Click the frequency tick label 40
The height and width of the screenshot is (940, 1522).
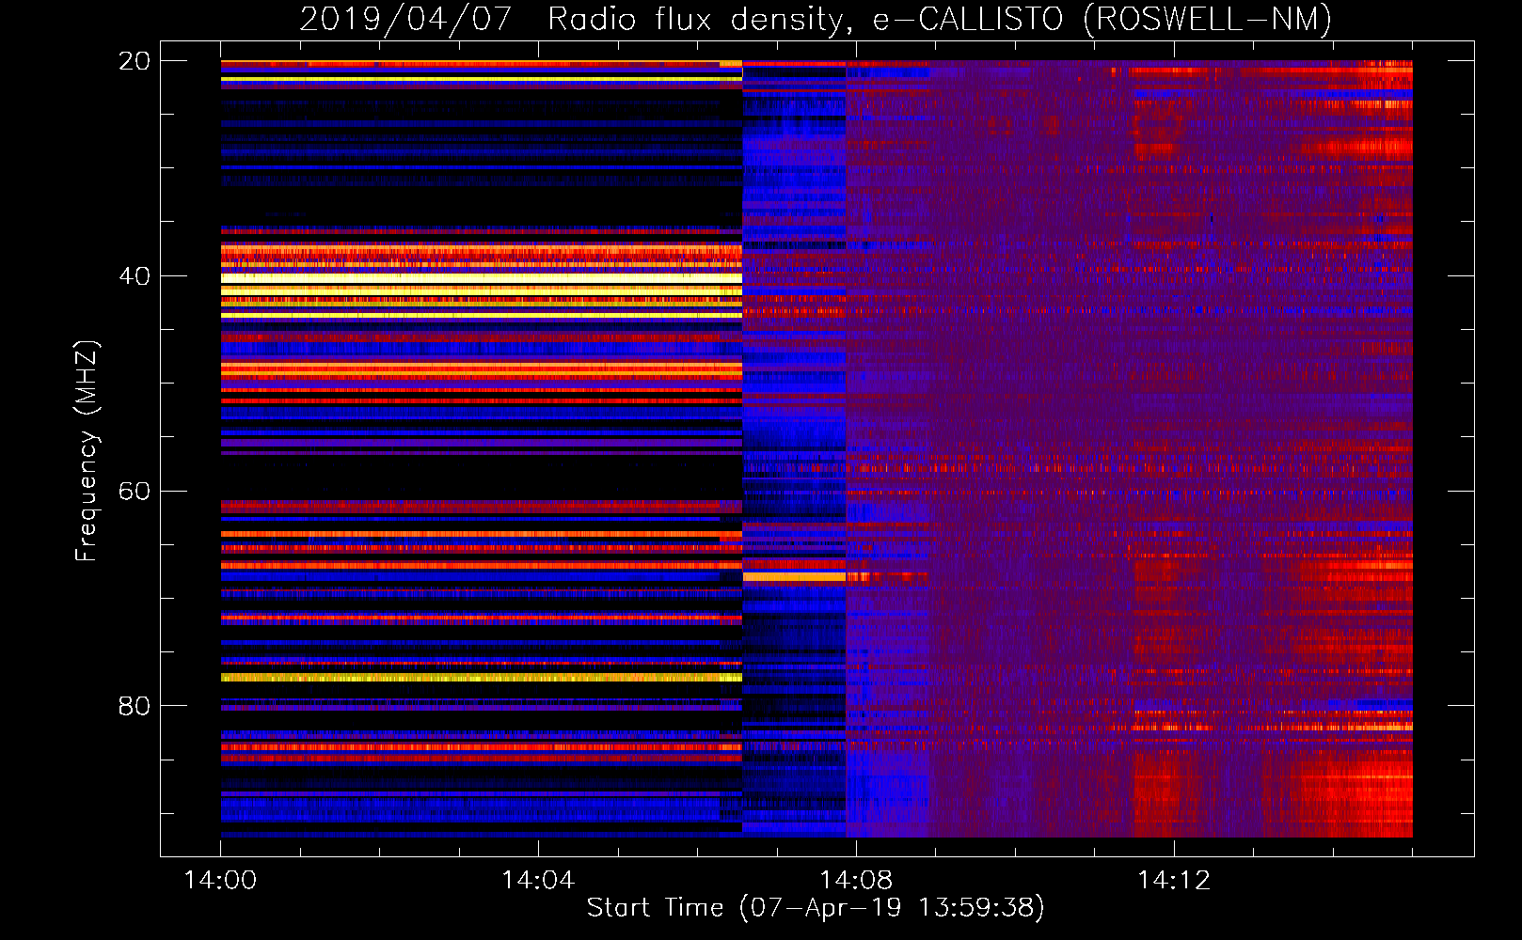[134, 276]
